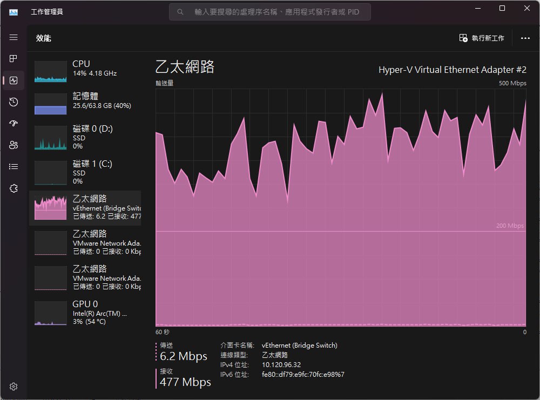Open the three-dots more options menu
This screenshot has height=400, width=540.
[x=525, y=38]
